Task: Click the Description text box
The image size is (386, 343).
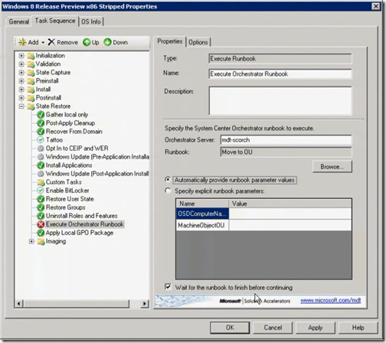Action: point(280,101)
